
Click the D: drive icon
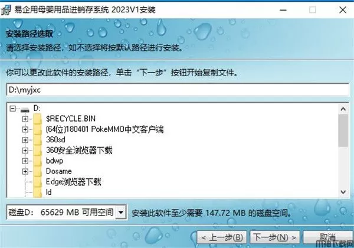[x=25, y=110]
